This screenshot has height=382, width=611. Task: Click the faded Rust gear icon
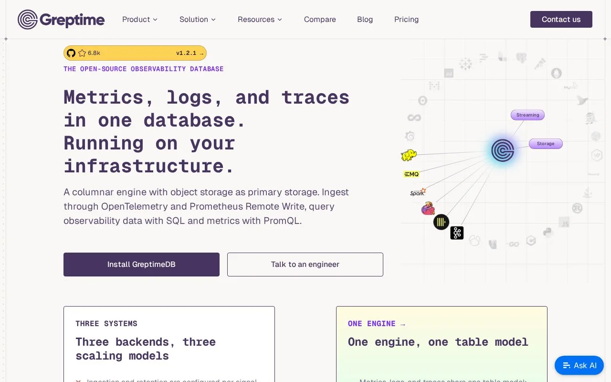(x=577, y=208)
